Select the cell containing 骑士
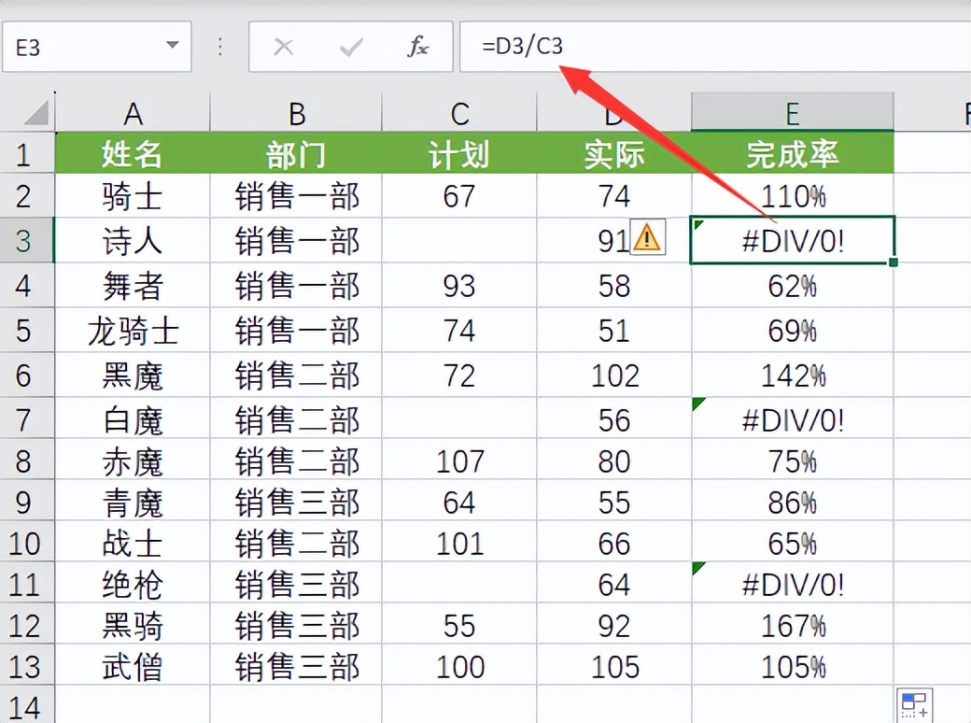The height and width of the screenshot is (723, 971). click(x=133, y=196)
